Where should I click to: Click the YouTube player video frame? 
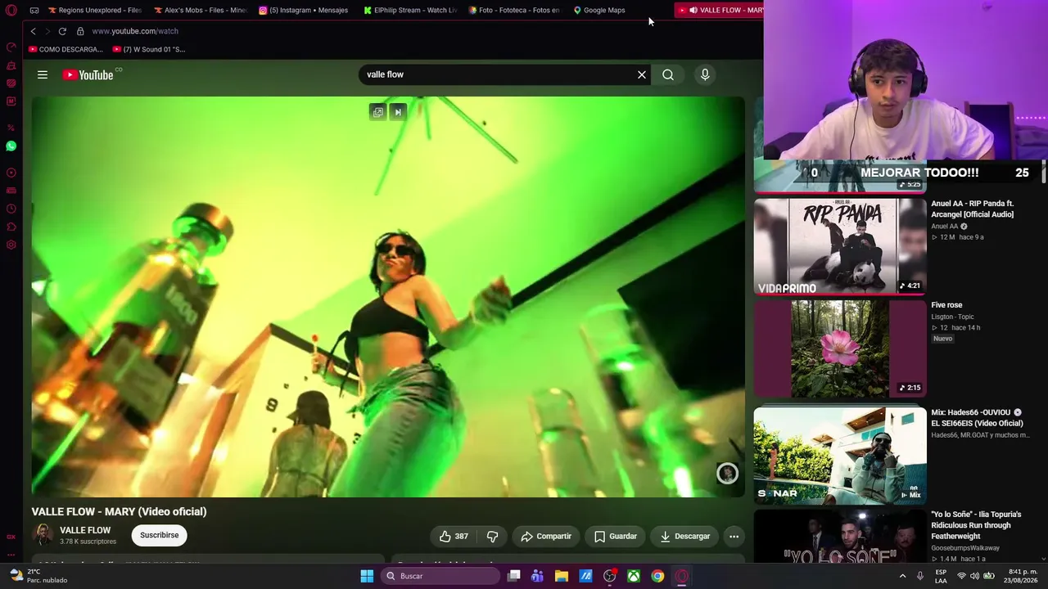388,297
